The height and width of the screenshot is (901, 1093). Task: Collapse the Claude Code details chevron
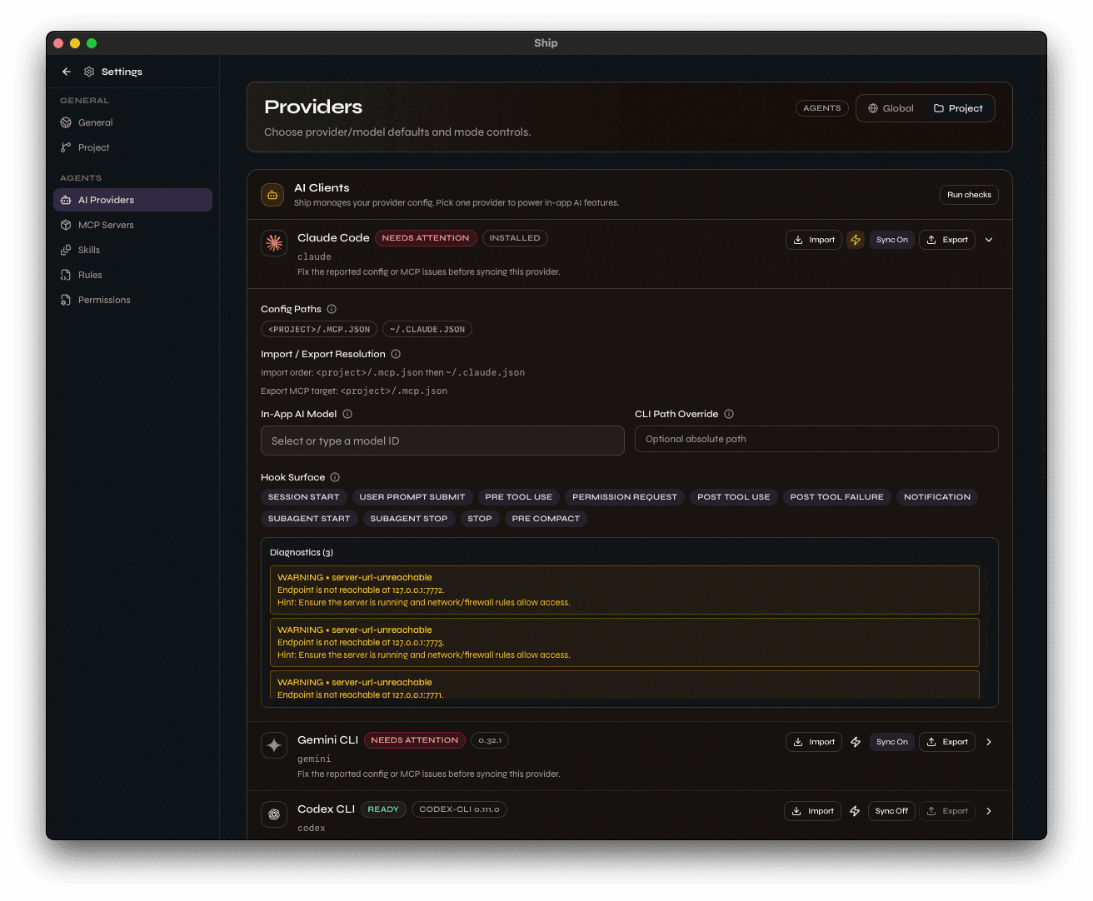[989, 239]
